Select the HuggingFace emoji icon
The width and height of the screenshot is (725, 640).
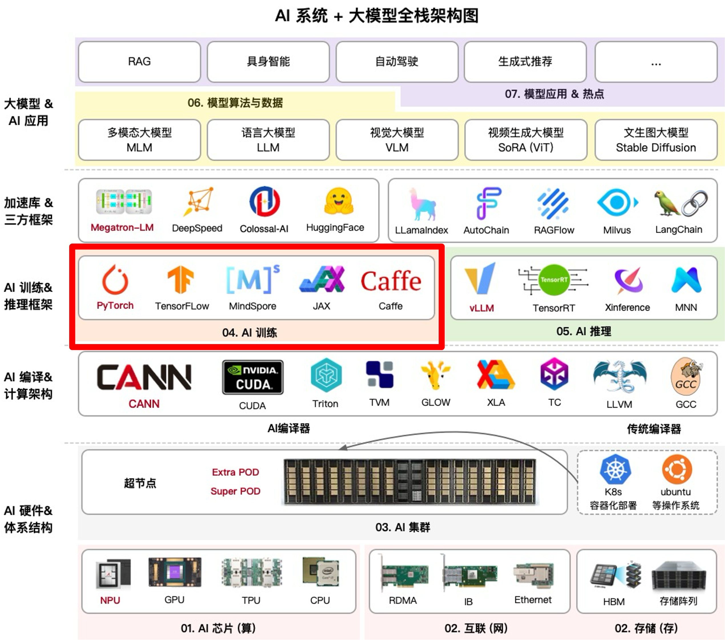click(x=338, y=202)
